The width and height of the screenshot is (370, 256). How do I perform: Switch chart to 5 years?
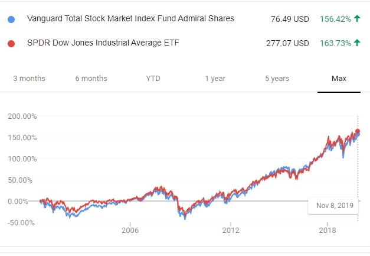[x=277, y=79]
